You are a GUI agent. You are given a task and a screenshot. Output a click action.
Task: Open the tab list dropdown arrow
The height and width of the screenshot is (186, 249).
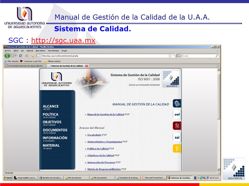coord(218,66)
